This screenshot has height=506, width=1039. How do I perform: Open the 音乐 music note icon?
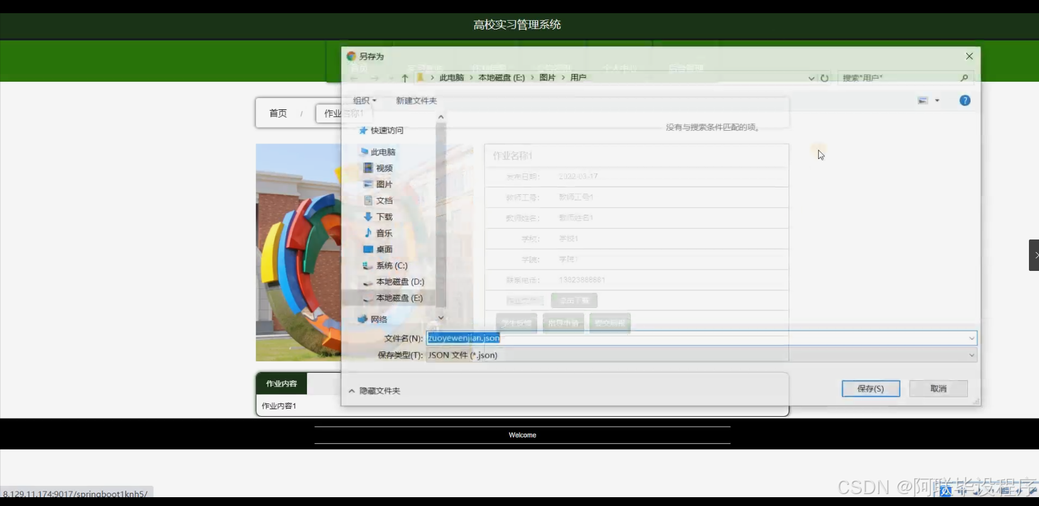tap(368, 233)
